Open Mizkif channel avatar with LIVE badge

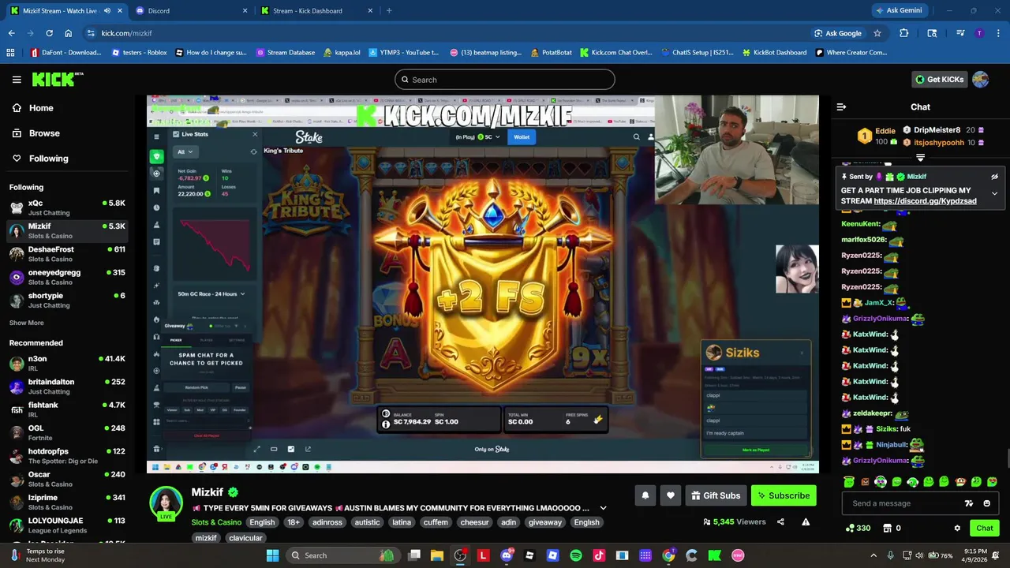click(x=166, y=503)
